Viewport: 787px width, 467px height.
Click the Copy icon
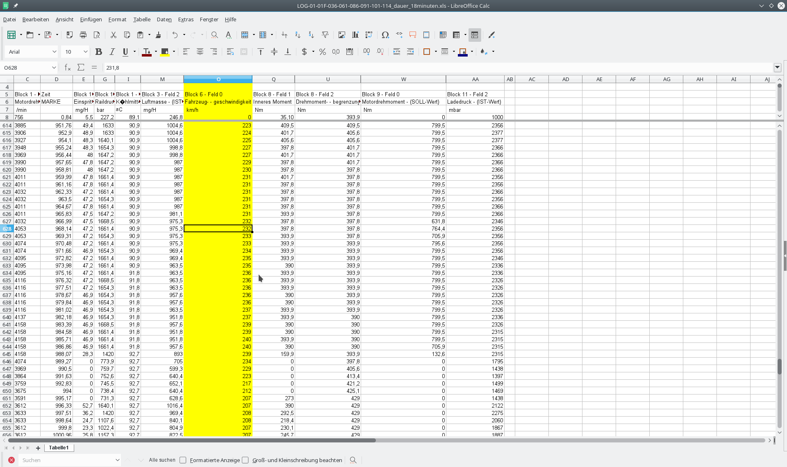[x=127, y=35]
